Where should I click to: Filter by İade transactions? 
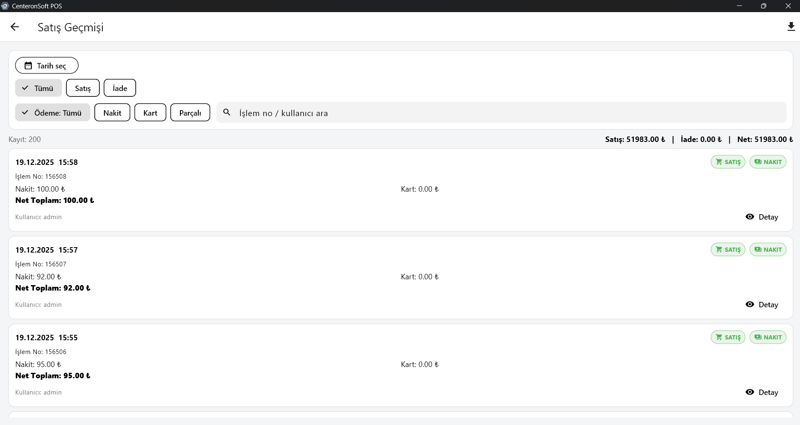(120, 88)
